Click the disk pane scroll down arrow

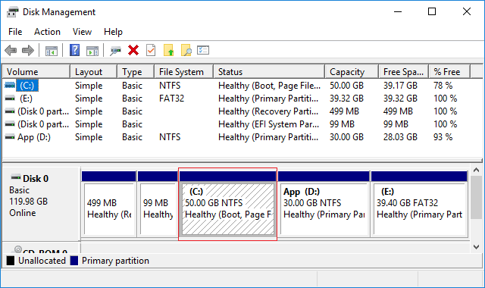[477, 247]
